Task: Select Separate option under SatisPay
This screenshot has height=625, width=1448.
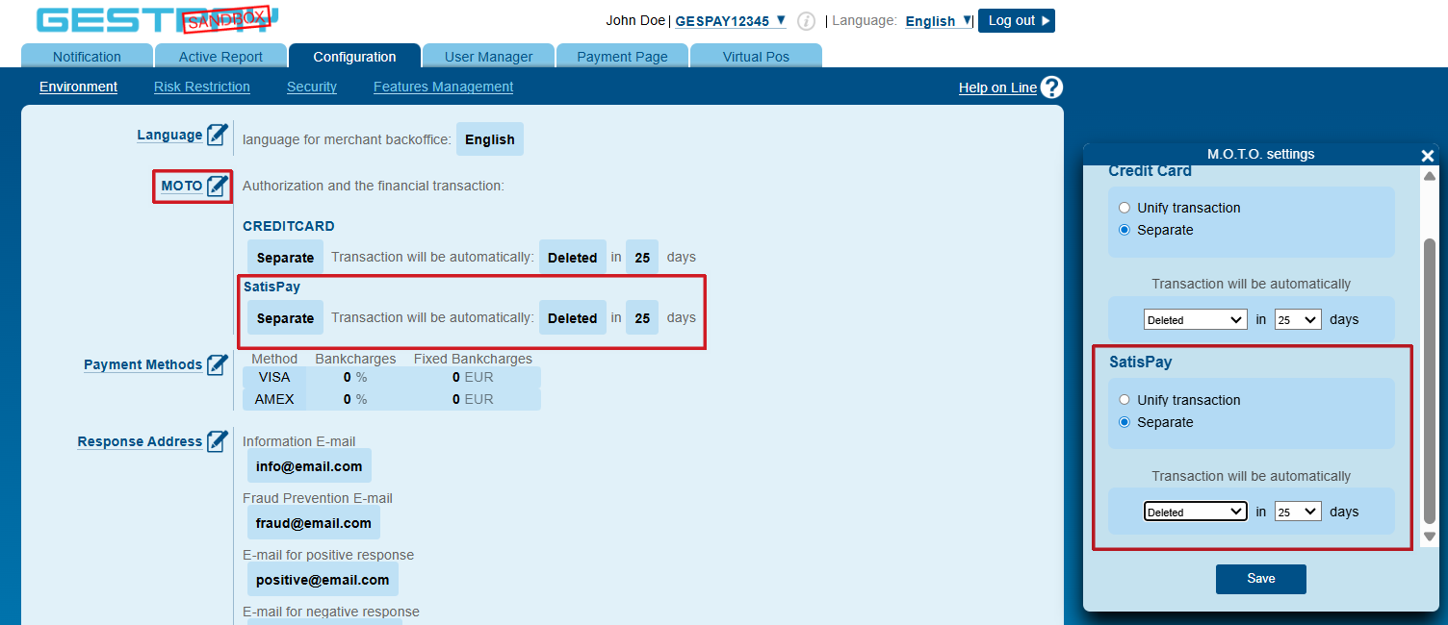Action: [1125, 422]
